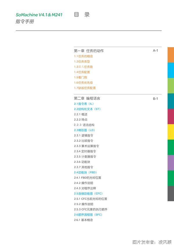Select subsection 2.2.2 特点

(x=81, y=119)
